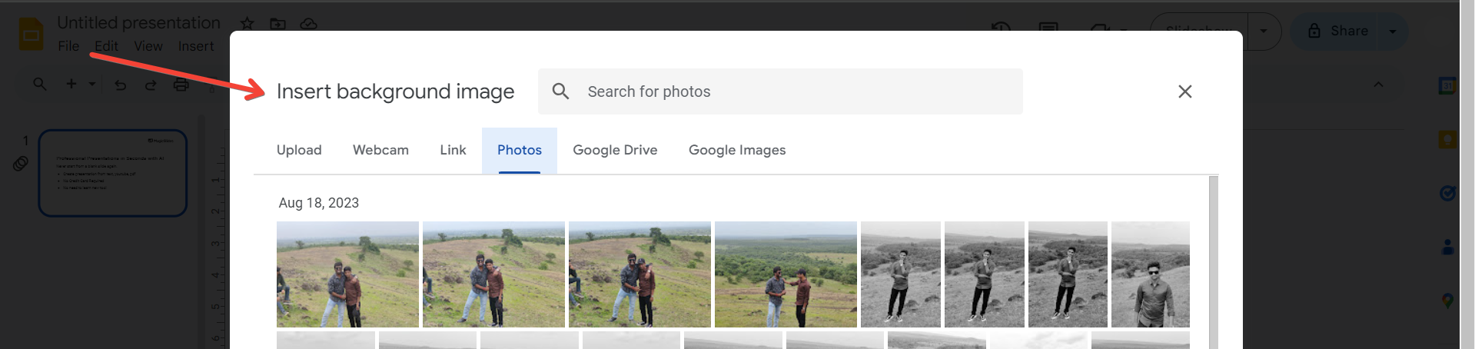Click the print icon in toolbar
This screenshot has height=349, width=1475.
181,85
